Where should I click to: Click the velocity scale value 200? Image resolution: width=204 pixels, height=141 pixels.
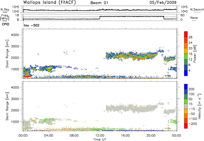pos(192,89)
